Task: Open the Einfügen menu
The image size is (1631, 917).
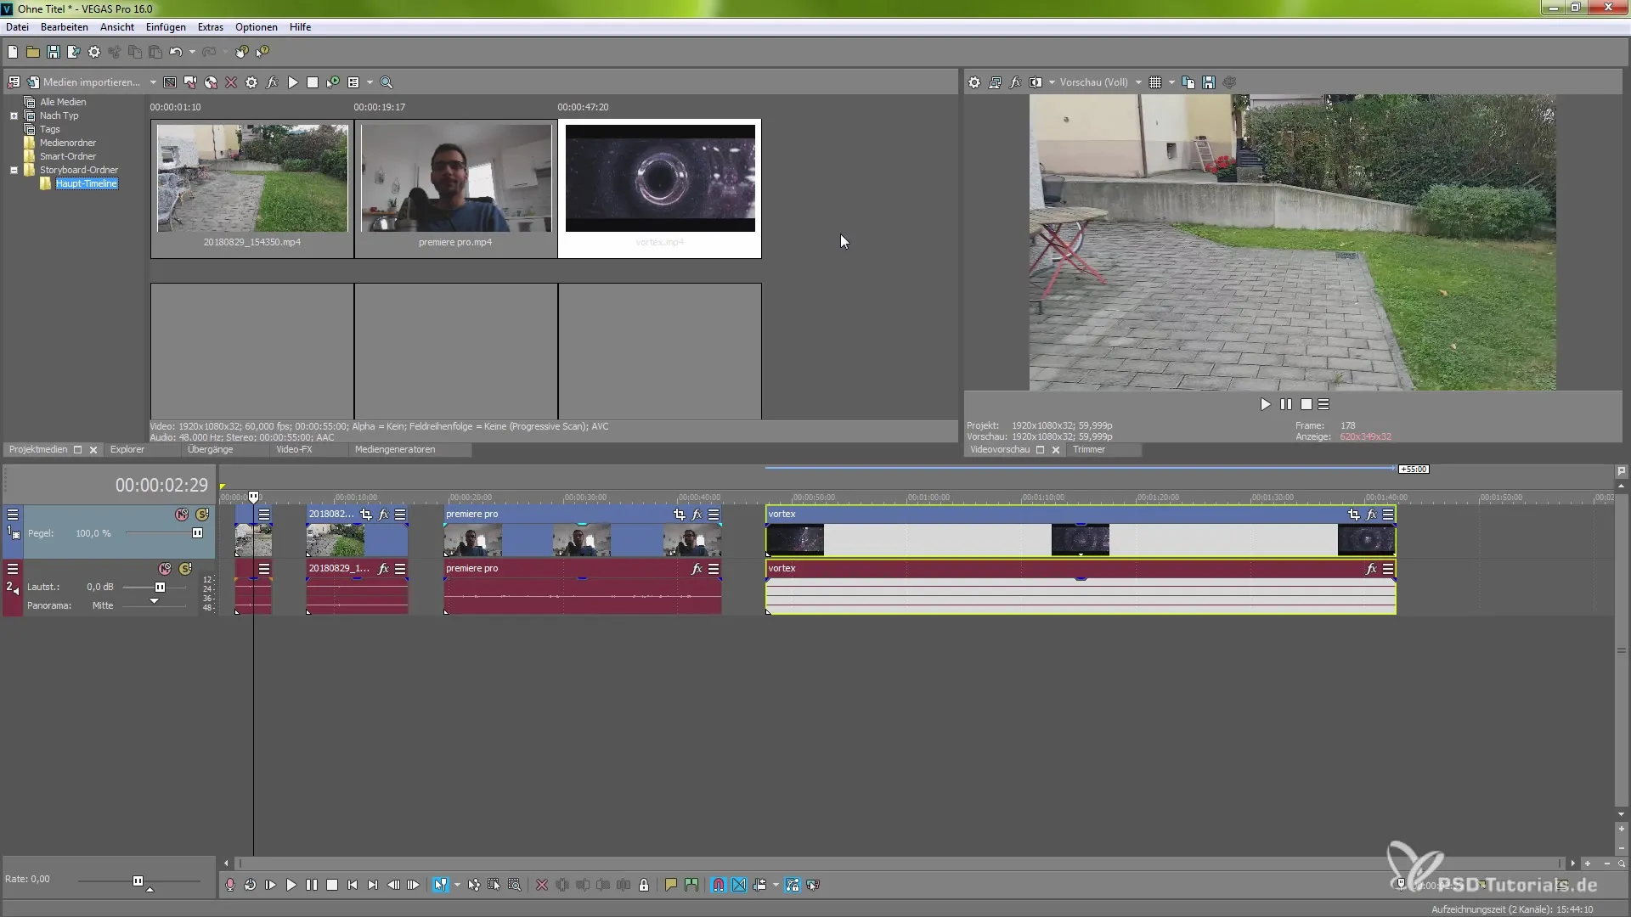Action: (x=166, y=27)
